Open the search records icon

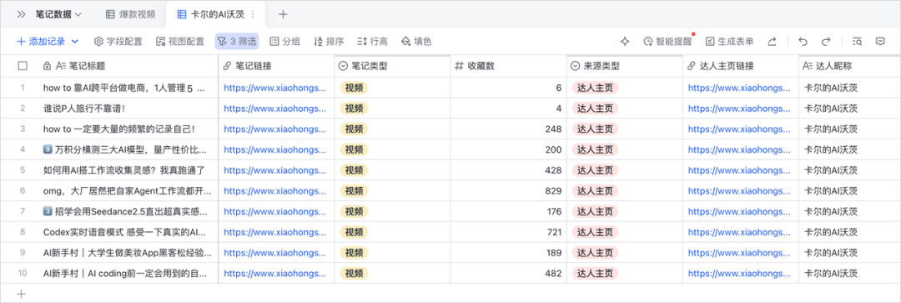[x=857, y=42]
